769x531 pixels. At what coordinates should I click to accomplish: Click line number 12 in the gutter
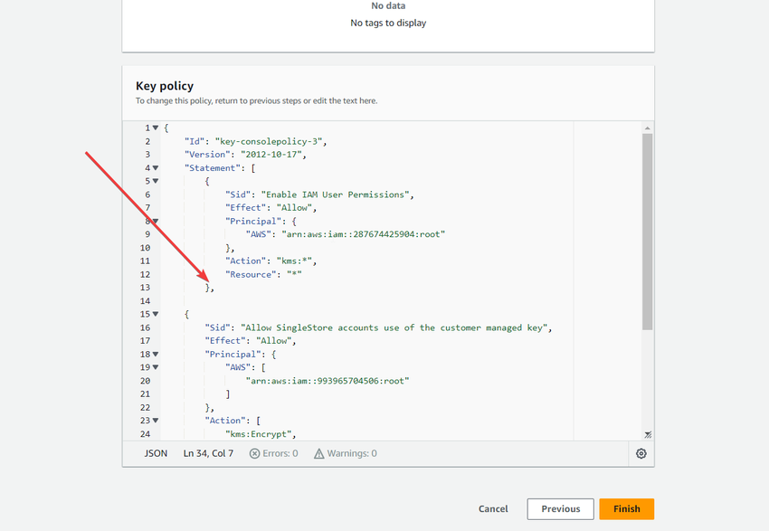click(145, 274)
